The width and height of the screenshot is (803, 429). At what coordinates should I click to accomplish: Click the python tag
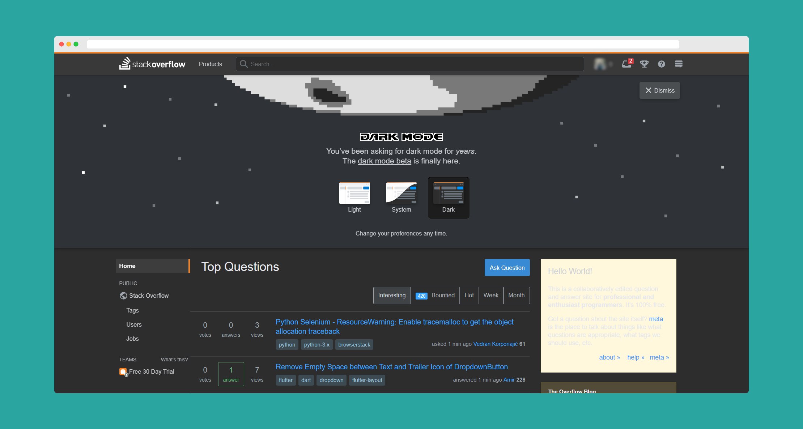(x=287, y=345)
